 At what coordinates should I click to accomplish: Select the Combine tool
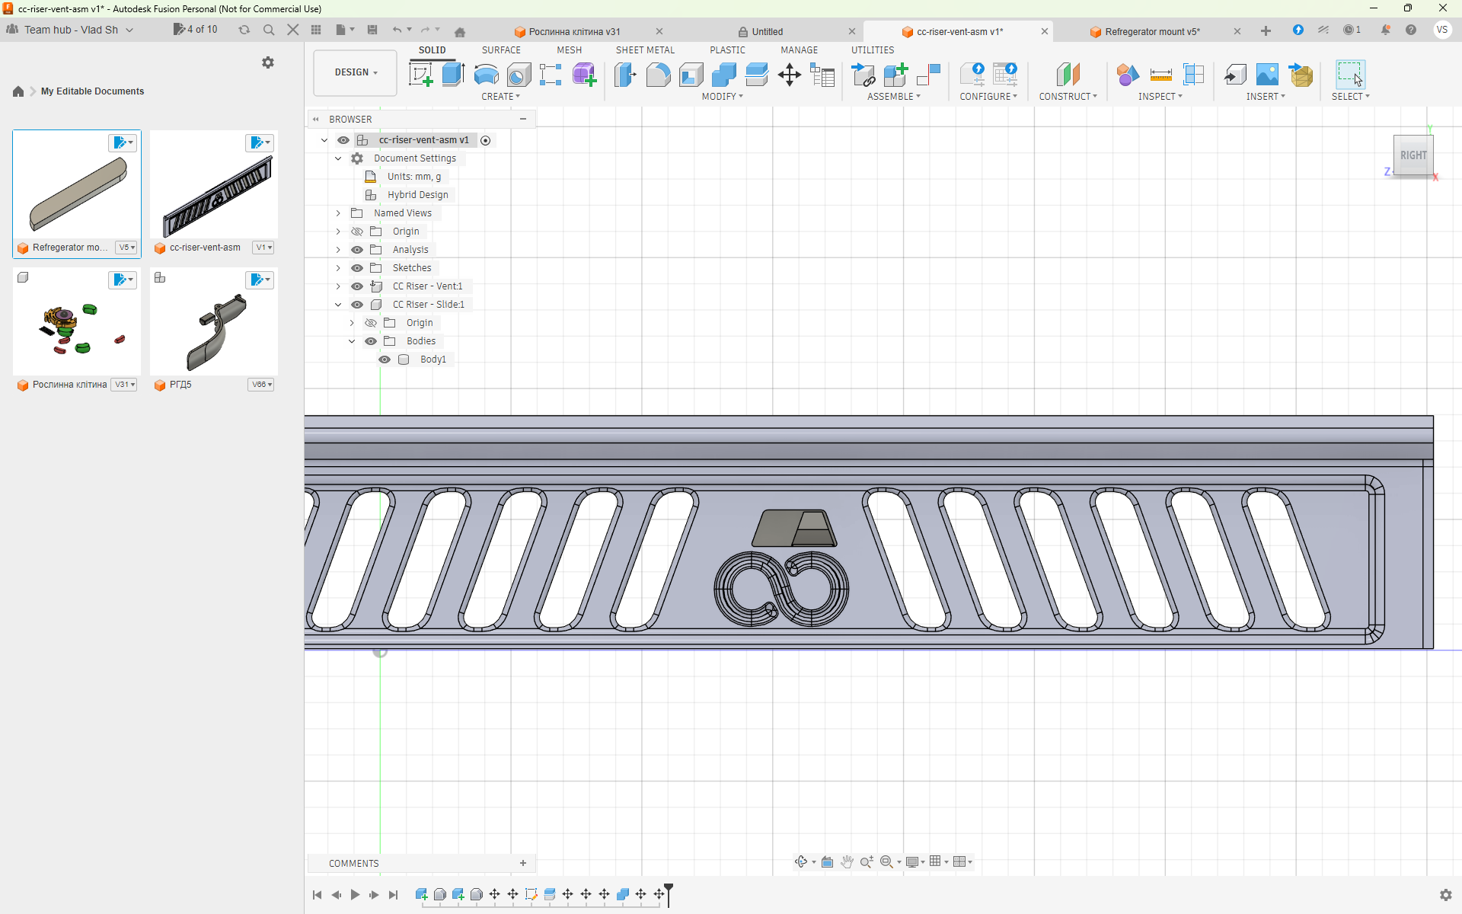(723, 75)
